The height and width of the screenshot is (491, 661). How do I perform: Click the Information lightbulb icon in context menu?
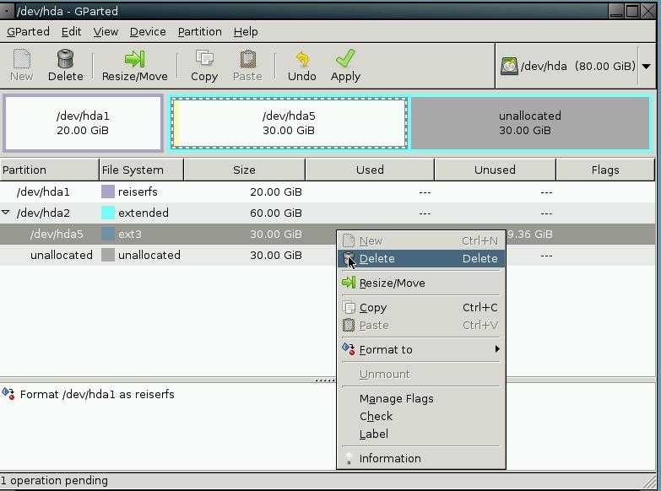(x=349, y=459)
